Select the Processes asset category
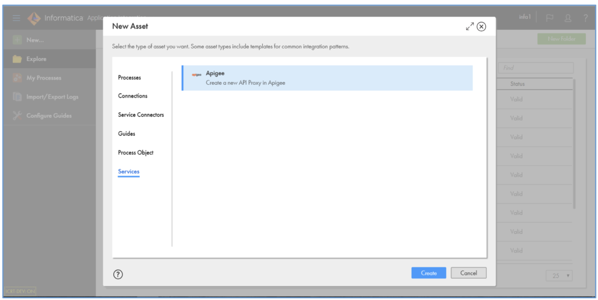This screenshot has height=300, width=598. click(x=129, y=77)
